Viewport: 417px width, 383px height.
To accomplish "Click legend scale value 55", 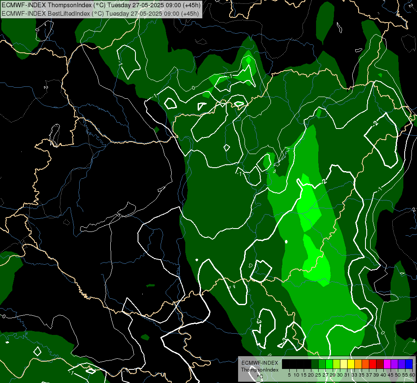I will (405, 375).
